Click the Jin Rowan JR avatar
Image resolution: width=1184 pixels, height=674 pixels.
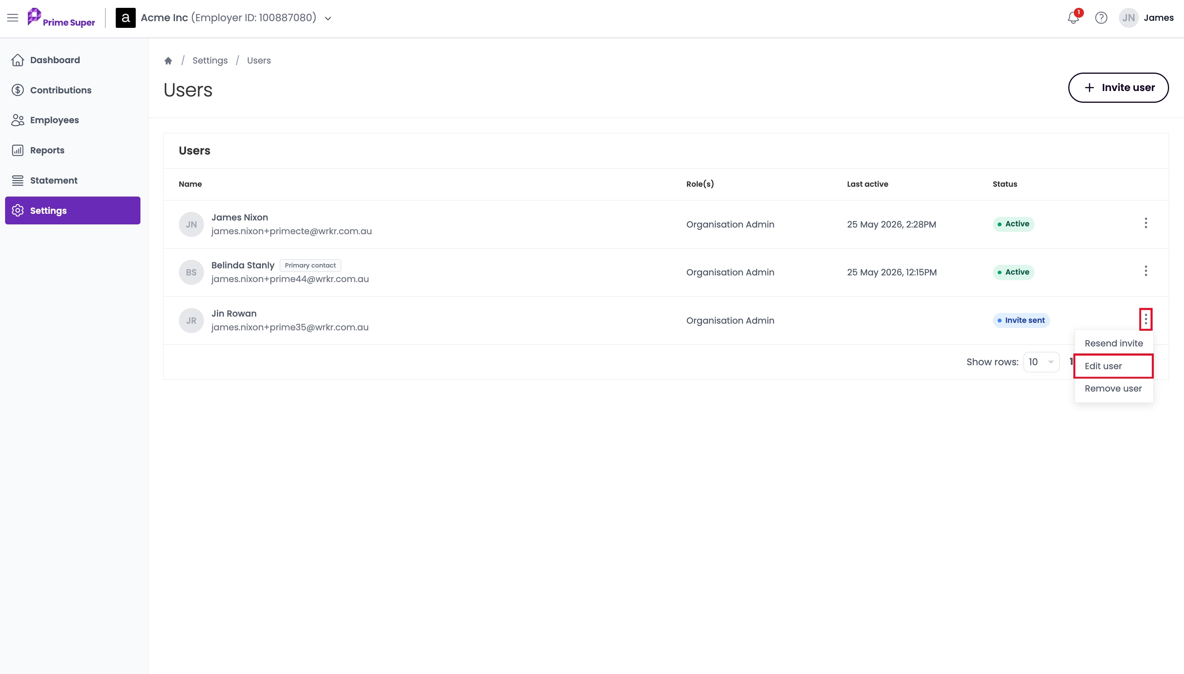191,321
